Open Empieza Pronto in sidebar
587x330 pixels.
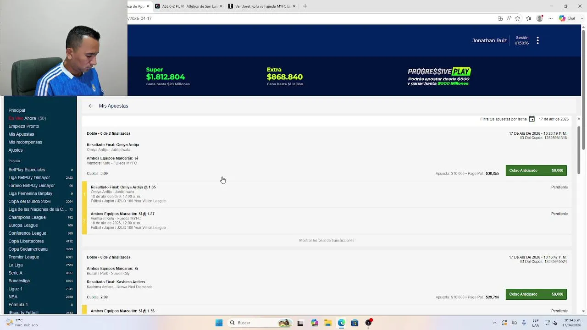click(23, 126)
